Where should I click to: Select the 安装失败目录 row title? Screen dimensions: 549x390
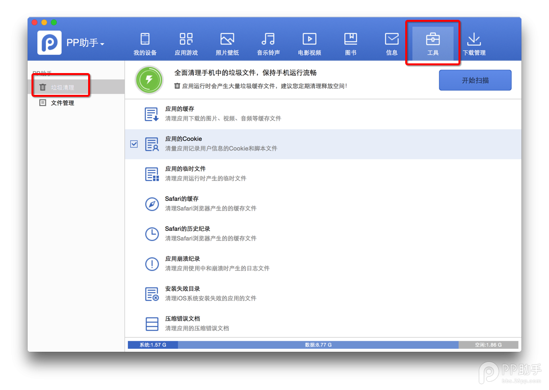click(x=183, y=288)
